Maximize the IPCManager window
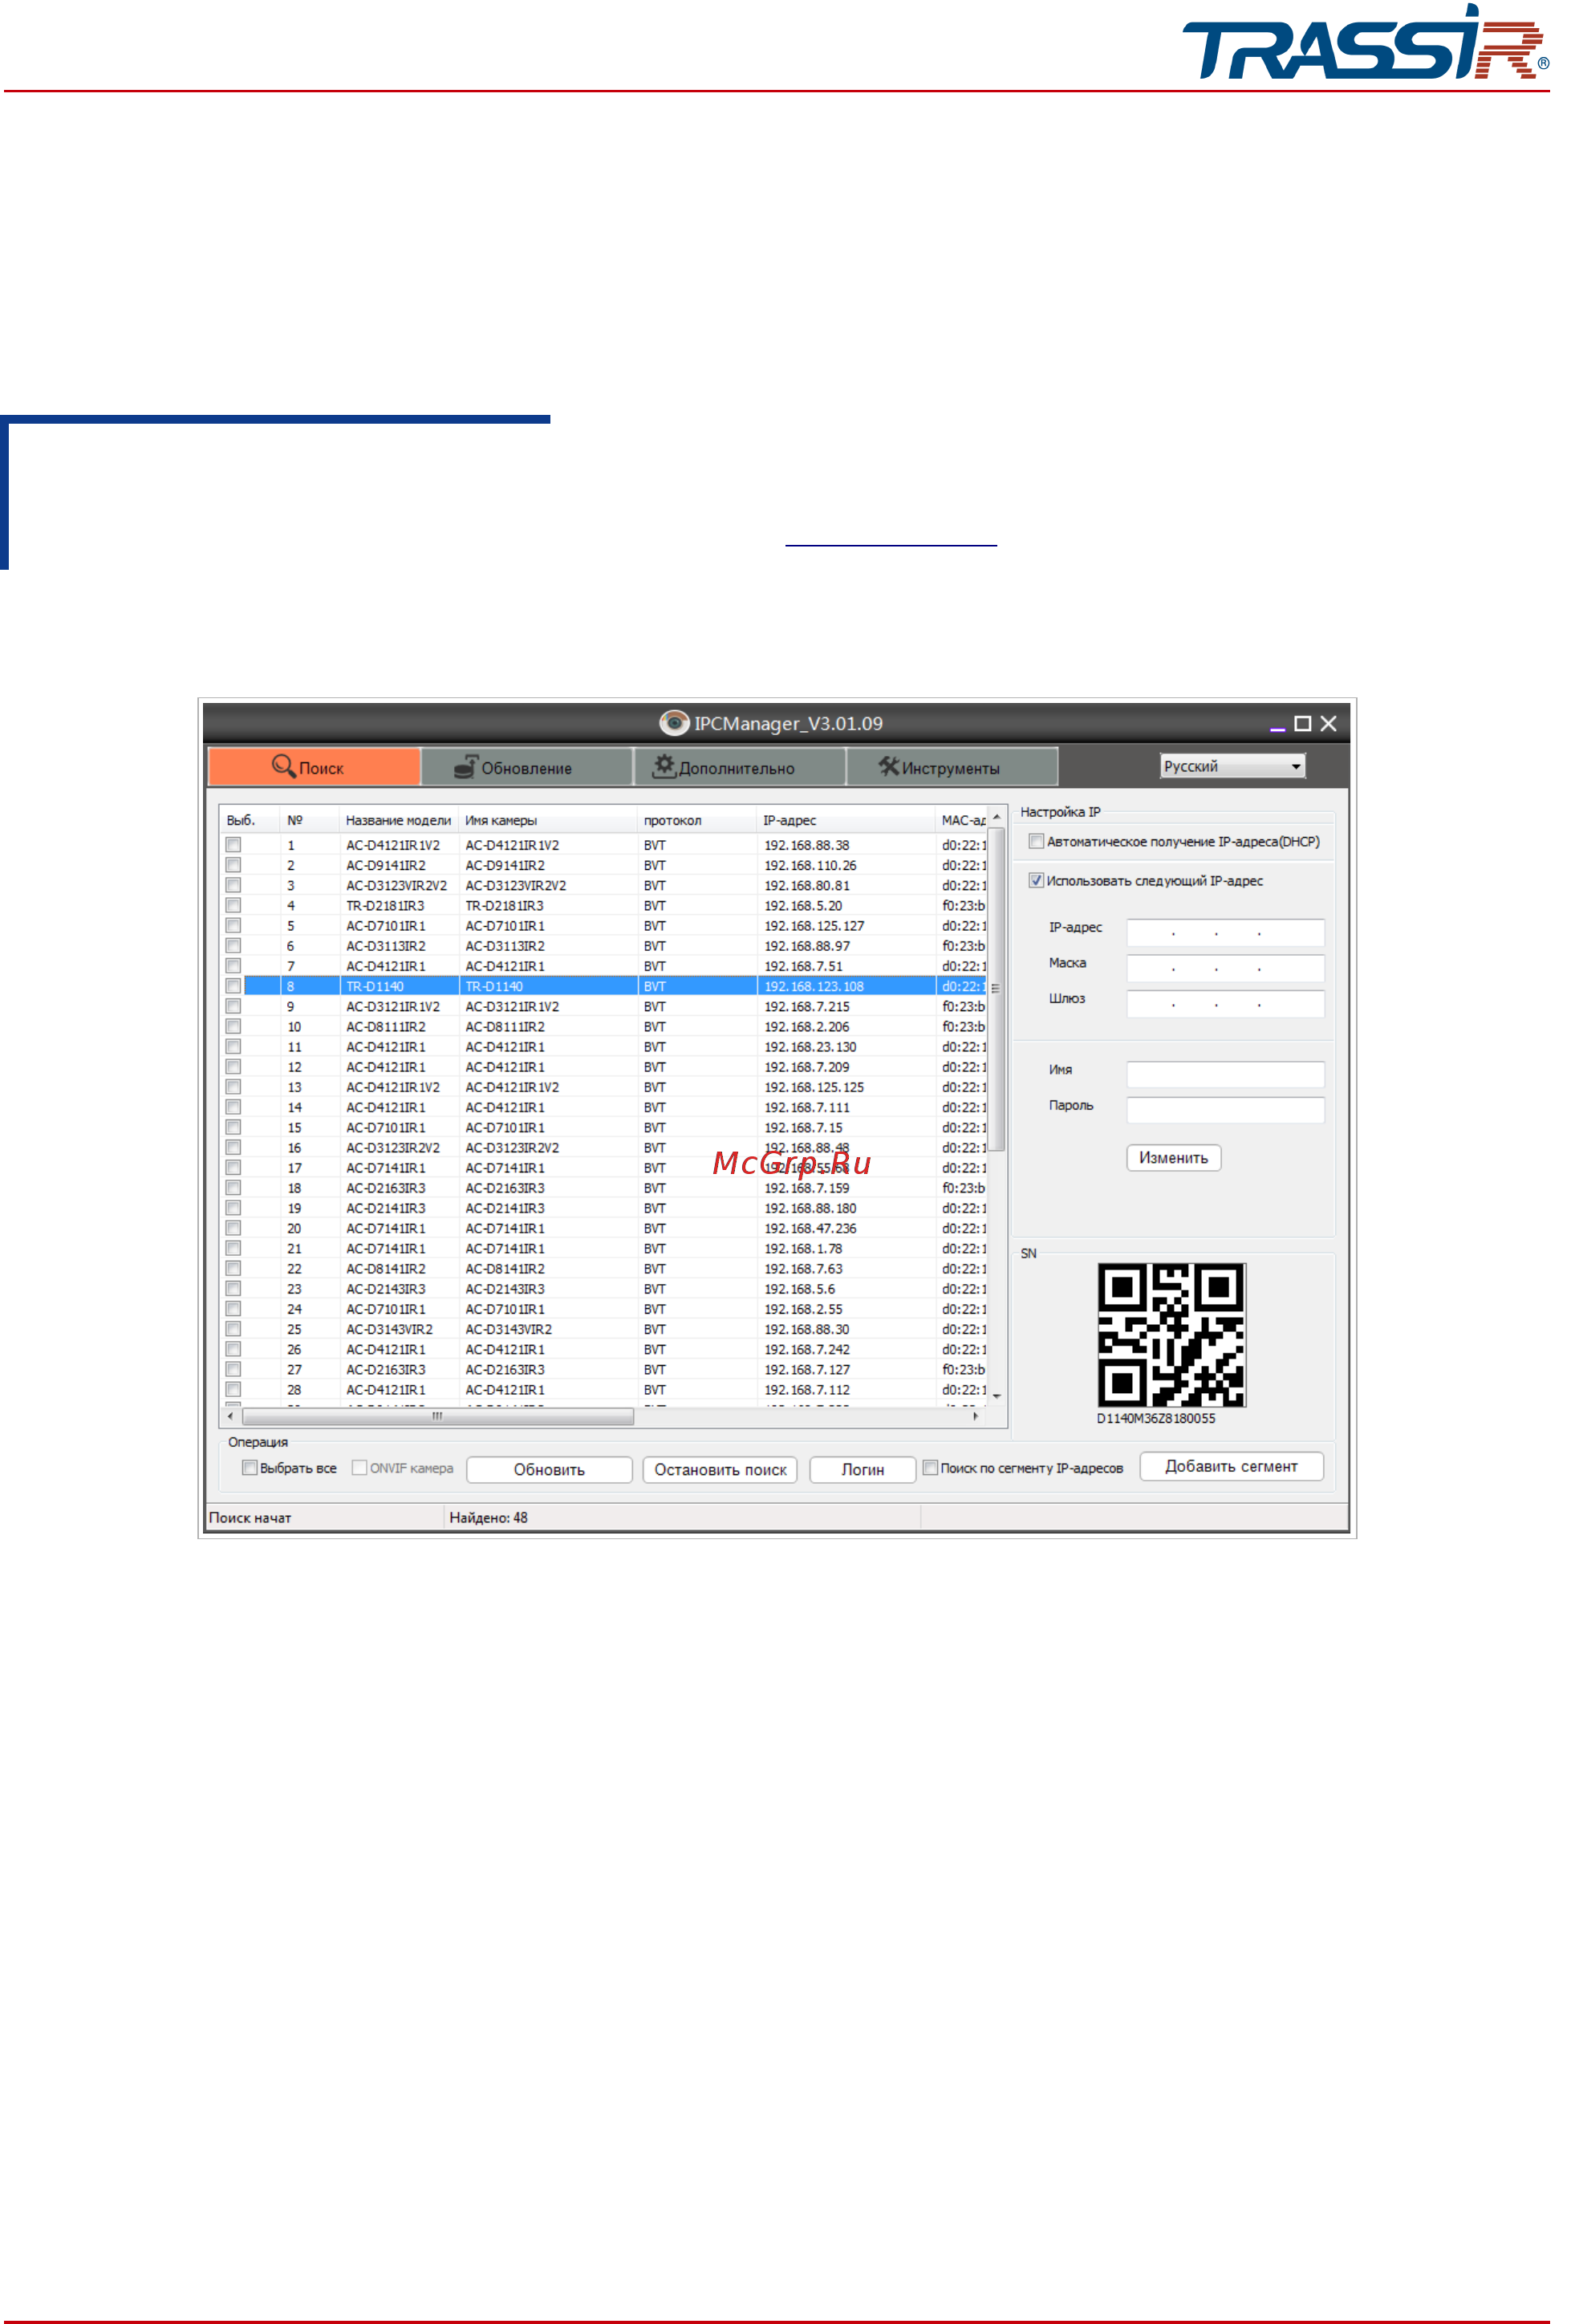1575x2324 pixels. coord(1302,723)
